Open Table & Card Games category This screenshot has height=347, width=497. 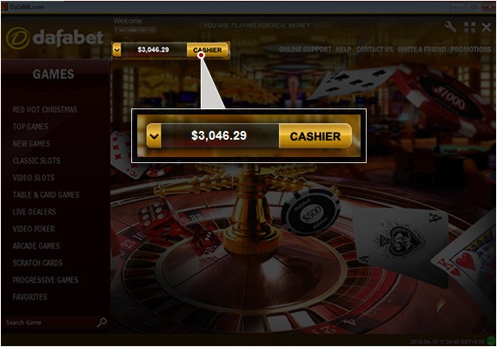[x=46, y=195]
